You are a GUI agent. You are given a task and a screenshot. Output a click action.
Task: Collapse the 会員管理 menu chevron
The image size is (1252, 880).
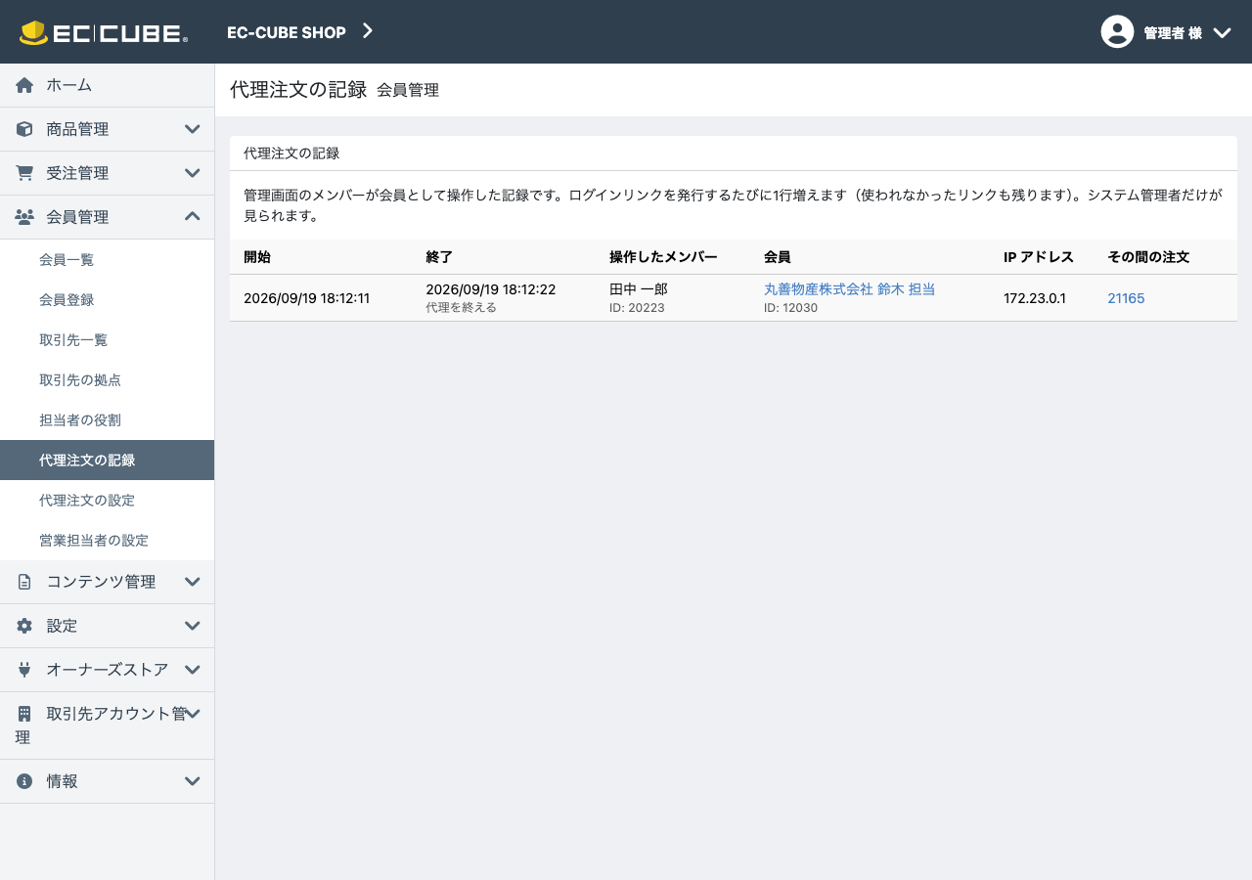click(193, 216)
